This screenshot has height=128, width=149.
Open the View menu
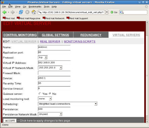coord(18,7)
